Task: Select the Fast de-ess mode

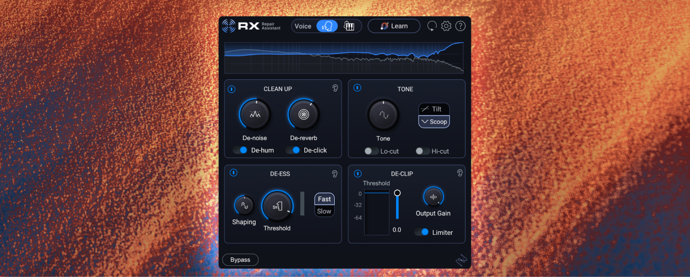Action: pyautogui.click(x=324, y=199)
